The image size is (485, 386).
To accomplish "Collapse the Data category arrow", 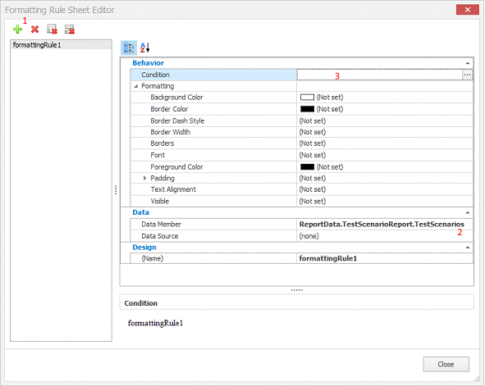I will coord(468,213).
